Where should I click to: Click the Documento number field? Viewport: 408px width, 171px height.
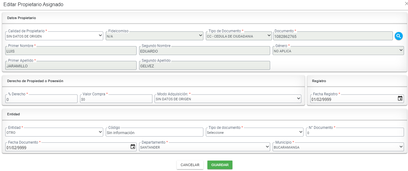pyautogui.click(x=333, y=36)
